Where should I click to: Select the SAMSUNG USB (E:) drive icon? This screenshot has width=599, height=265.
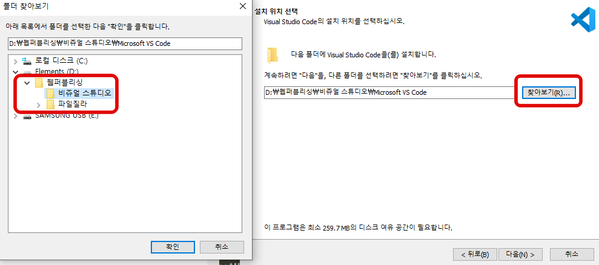[27, 116]
